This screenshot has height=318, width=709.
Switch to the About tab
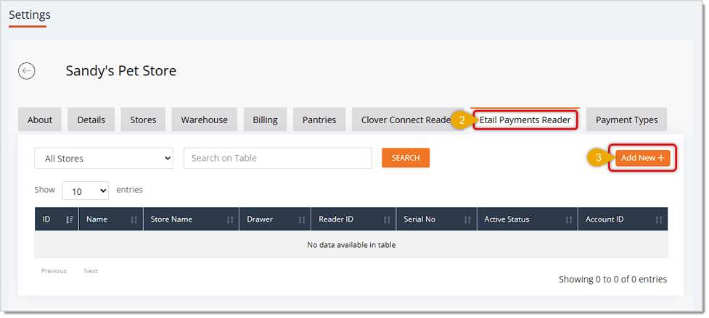tap(40, 120)
